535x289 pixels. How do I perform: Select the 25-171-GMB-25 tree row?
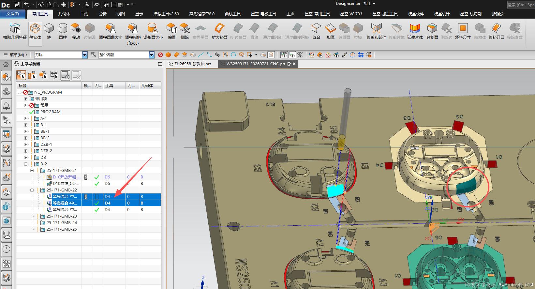click(62, 229)
